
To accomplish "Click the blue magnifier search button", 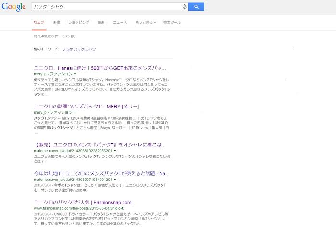I will pos(196,7).
